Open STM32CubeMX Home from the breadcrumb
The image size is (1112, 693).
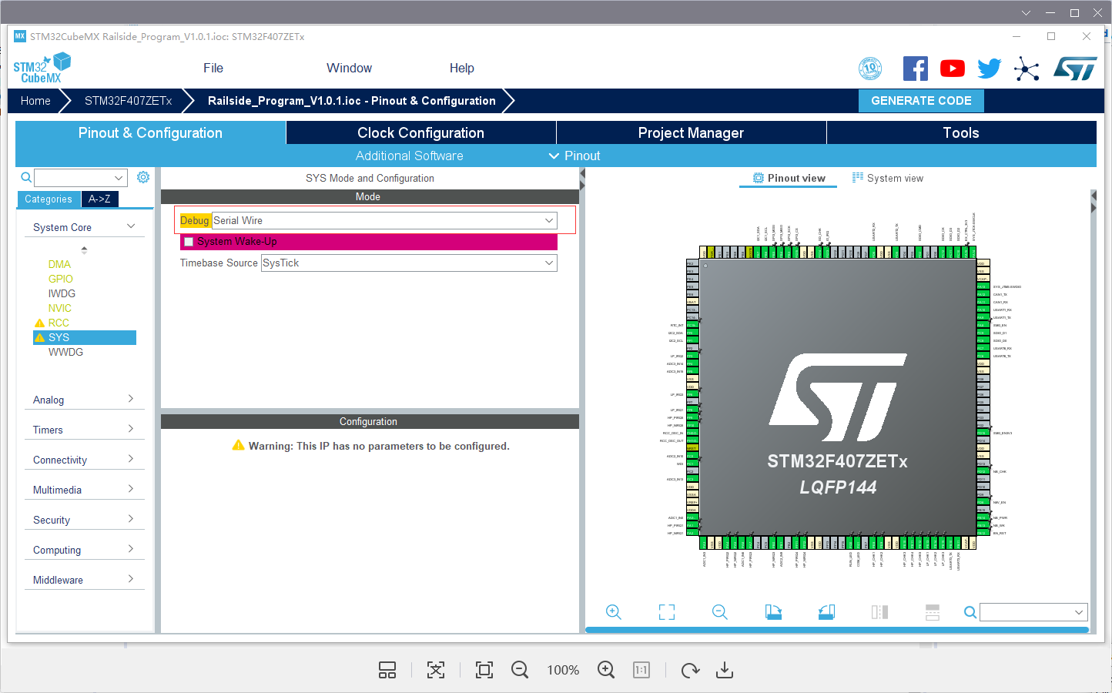pyautogui.click(x=35, y=100)
